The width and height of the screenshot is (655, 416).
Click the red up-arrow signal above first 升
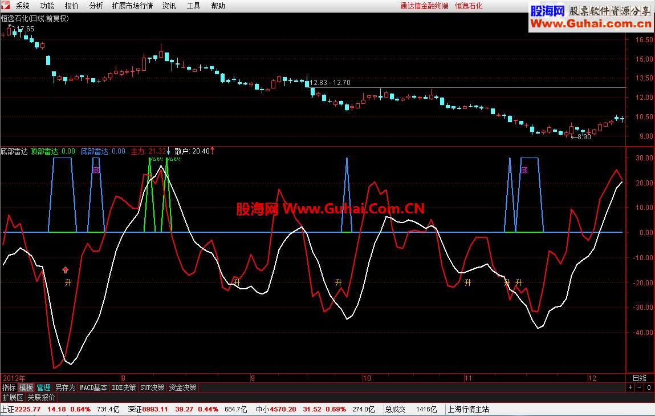(65, 270)
